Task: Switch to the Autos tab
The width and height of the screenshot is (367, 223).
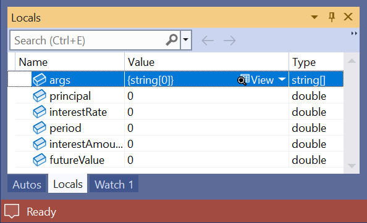Action: [x=27, y=184]
